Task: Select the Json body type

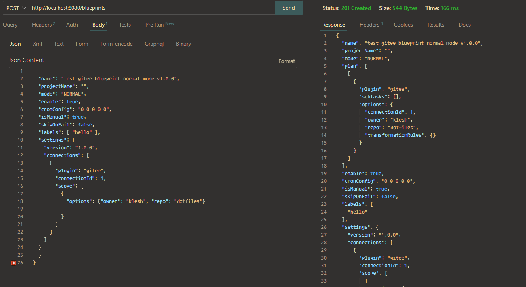Action: pos(15,44)
